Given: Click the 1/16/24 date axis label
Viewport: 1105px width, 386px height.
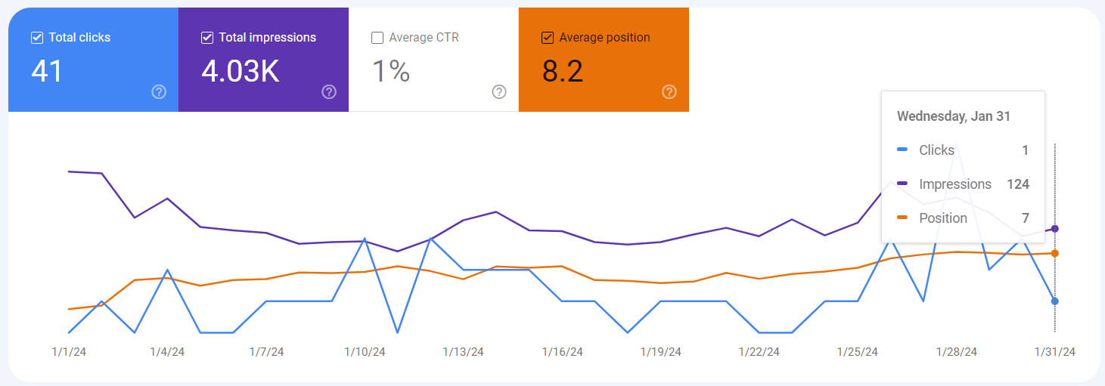Looking at the screenshot, I should point(562,352).
